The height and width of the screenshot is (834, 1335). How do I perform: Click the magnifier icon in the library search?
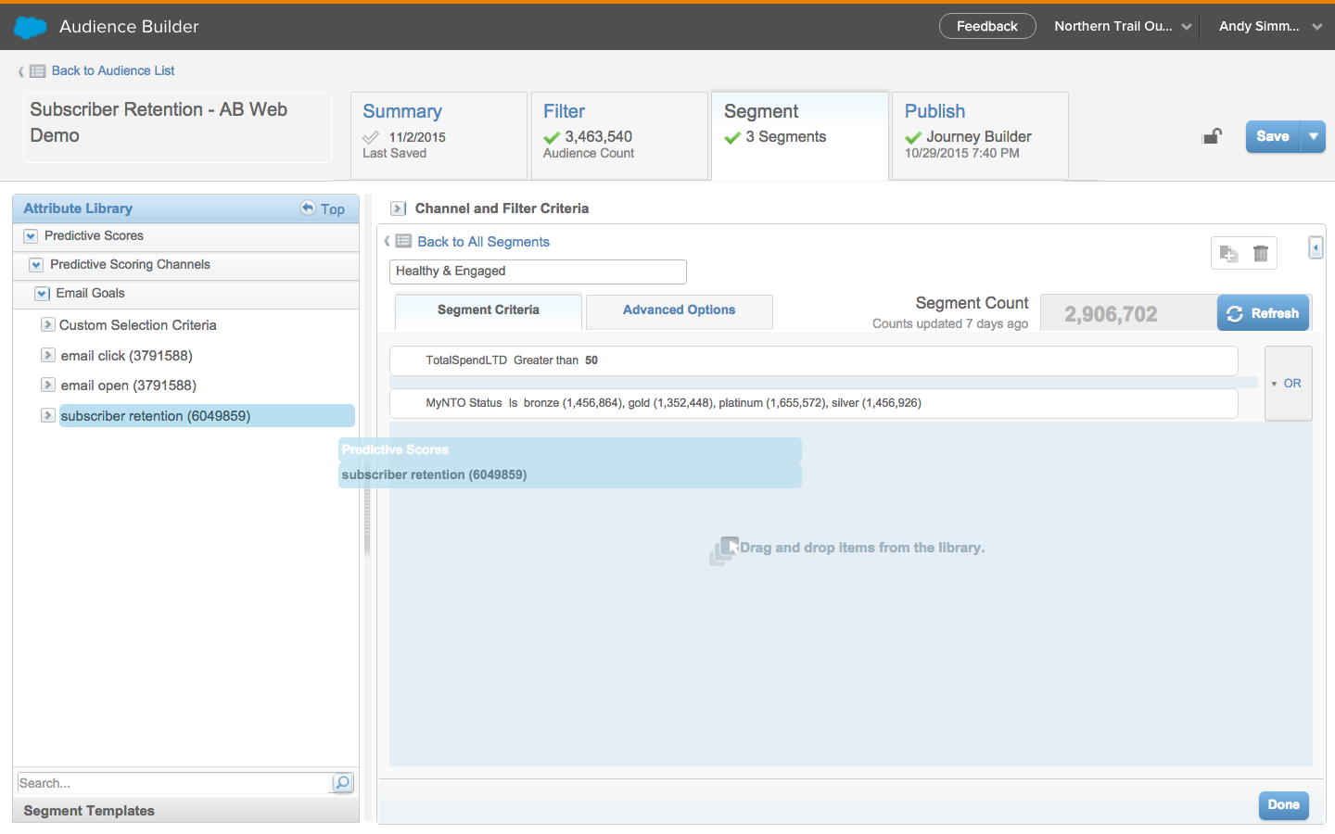click(342, 783)
